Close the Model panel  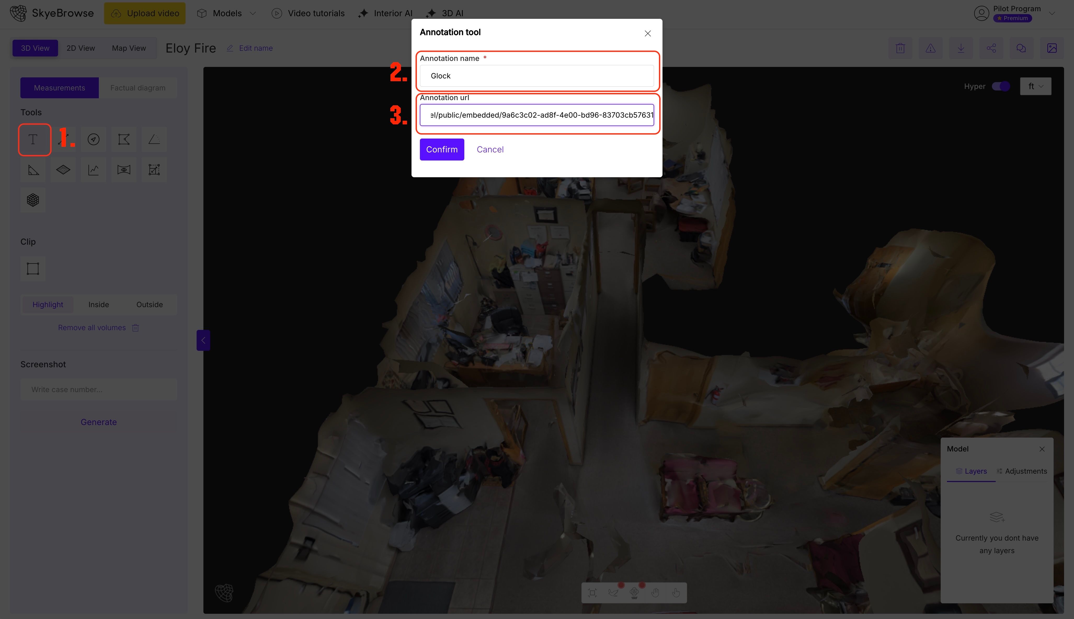click(1042, 449)
